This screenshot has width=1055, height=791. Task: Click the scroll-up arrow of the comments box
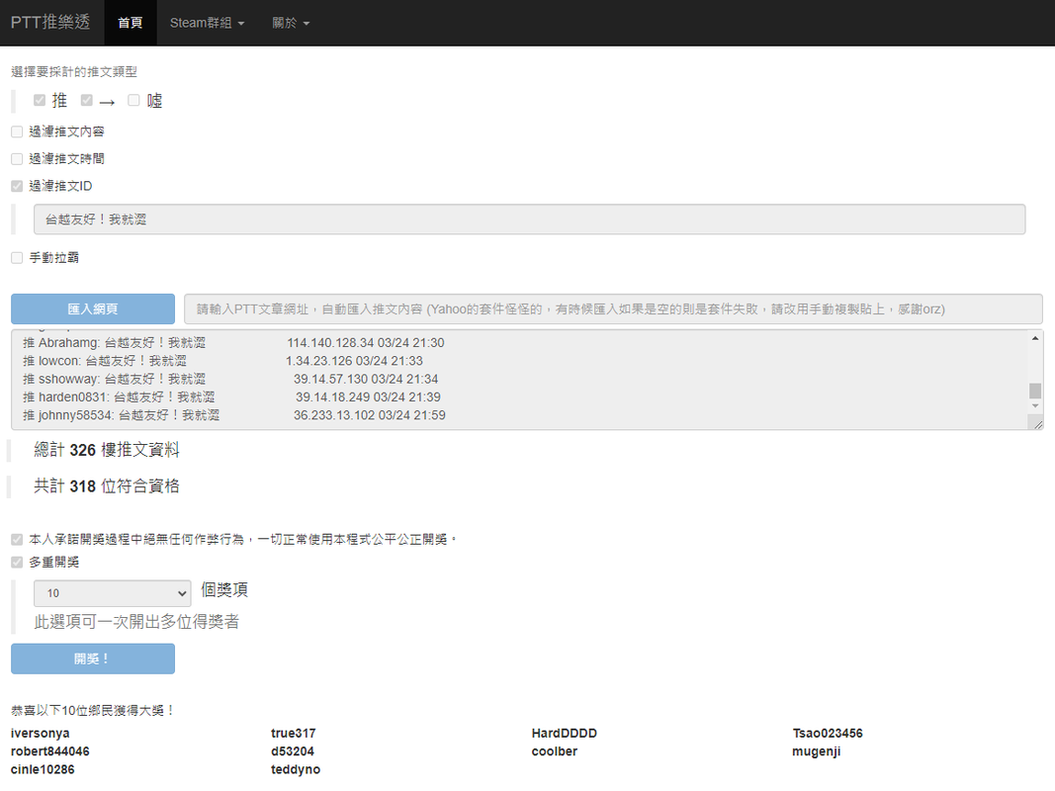[x=1035, y=338]
